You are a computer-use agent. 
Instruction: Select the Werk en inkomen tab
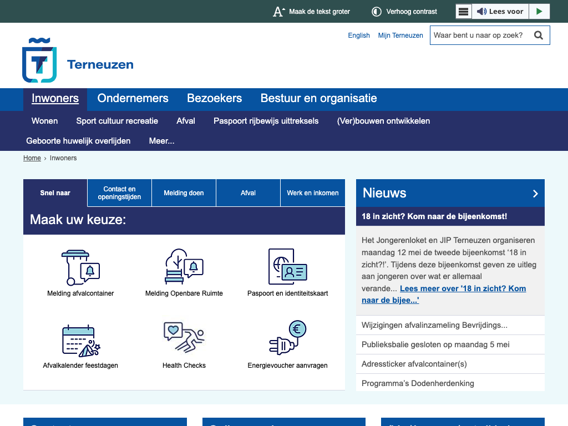[312, 193]
